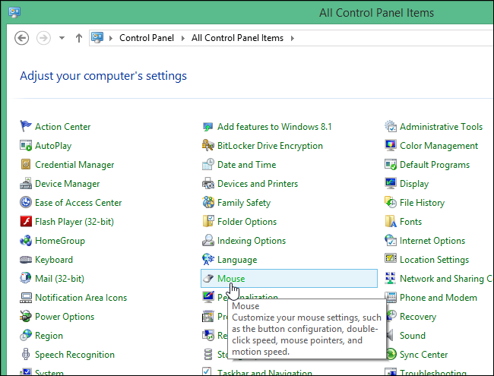Image resolution: width=494 pixels, height=376 pixels.
Task: Click the Flash Player (32-bit) icon
Action: coord(26,222)
